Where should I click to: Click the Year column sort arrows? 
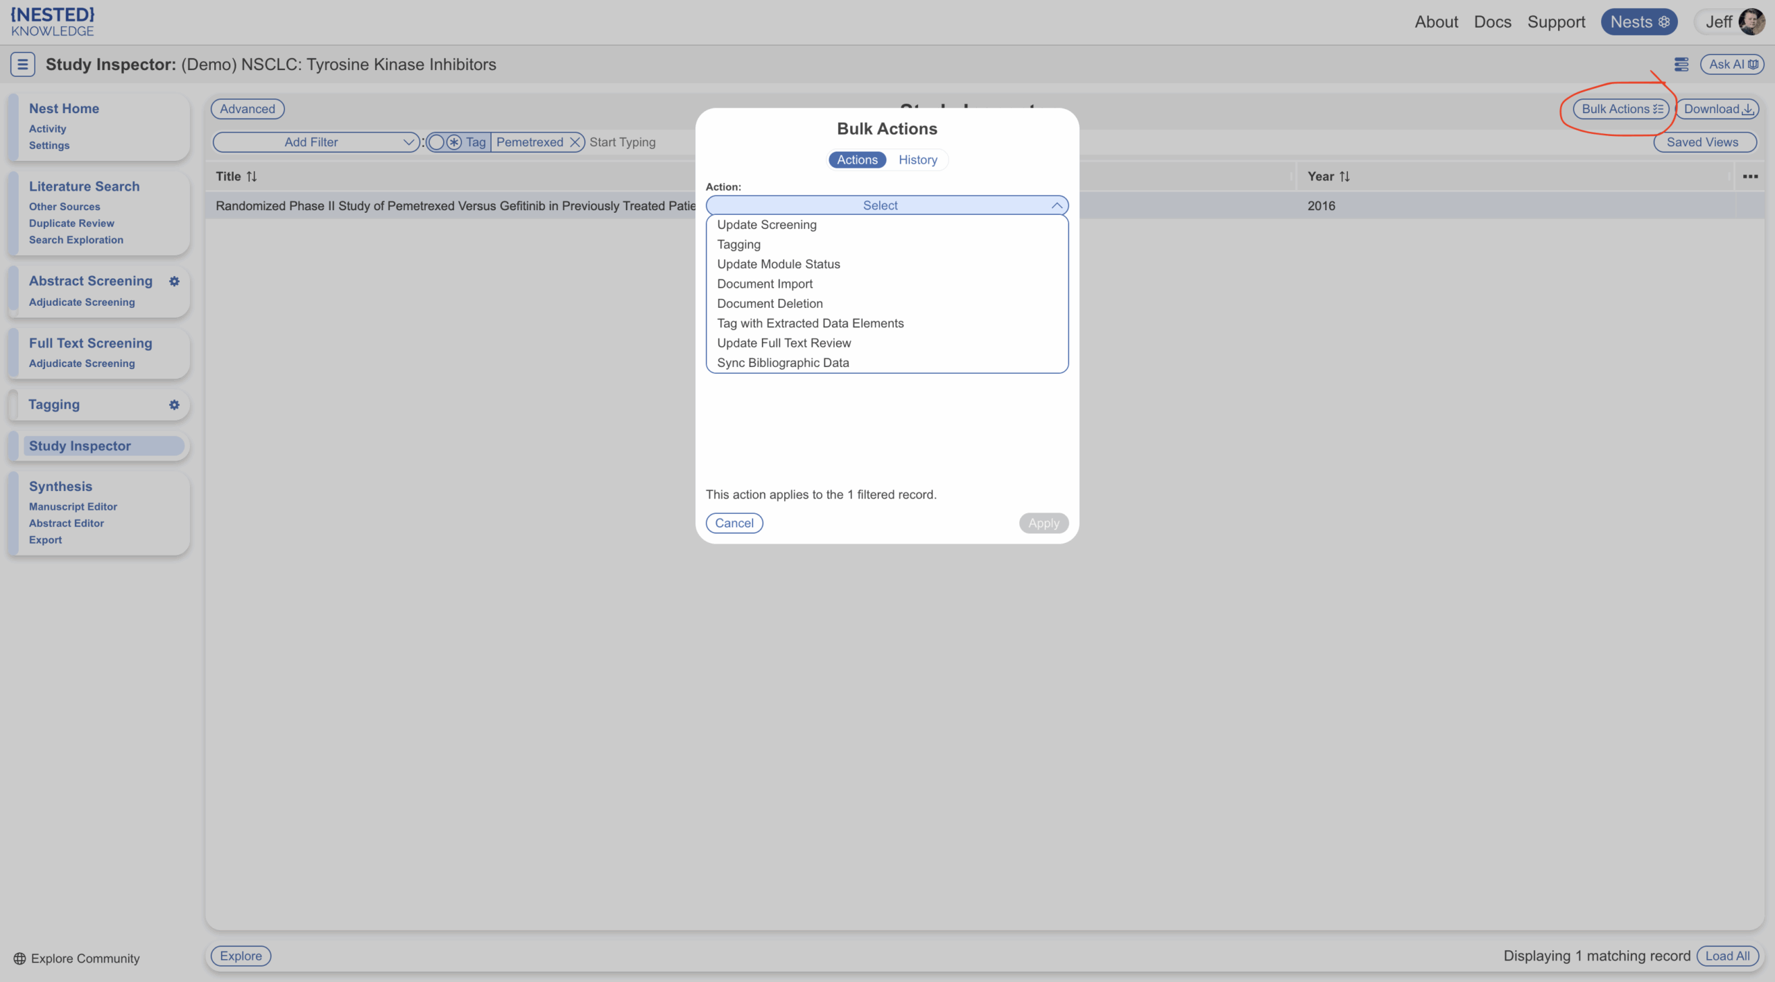tap(1344, 176)
